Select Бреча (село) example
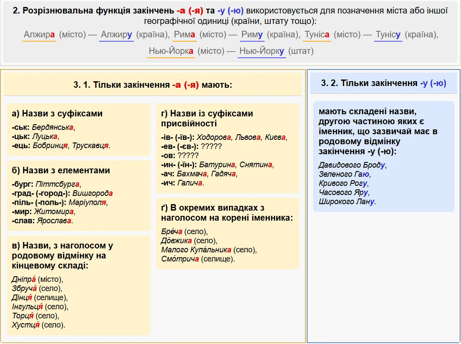The width and height of the screenshot is (461, 344). click(184, 232)
